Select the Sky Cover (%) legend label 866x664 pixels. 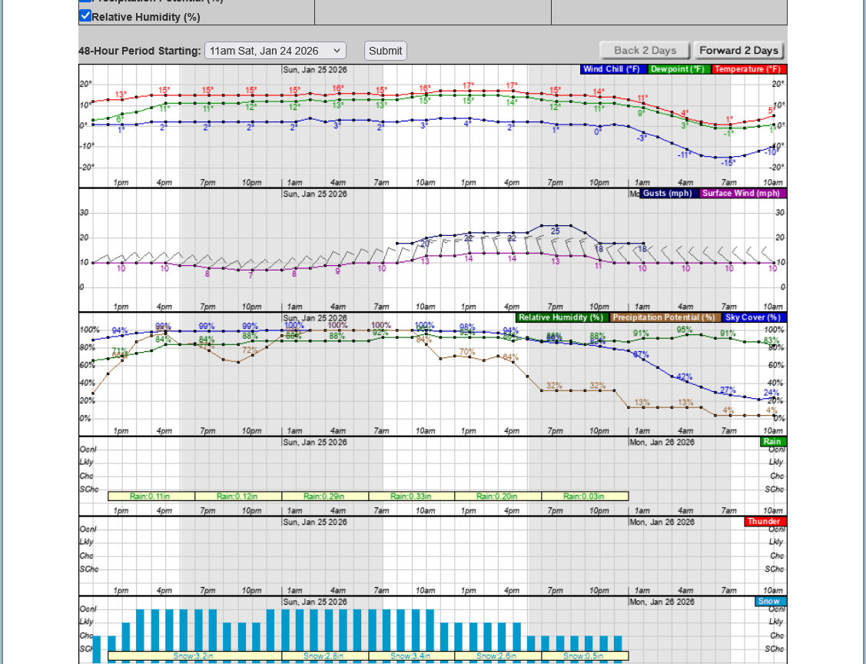[x=752, y=317]
